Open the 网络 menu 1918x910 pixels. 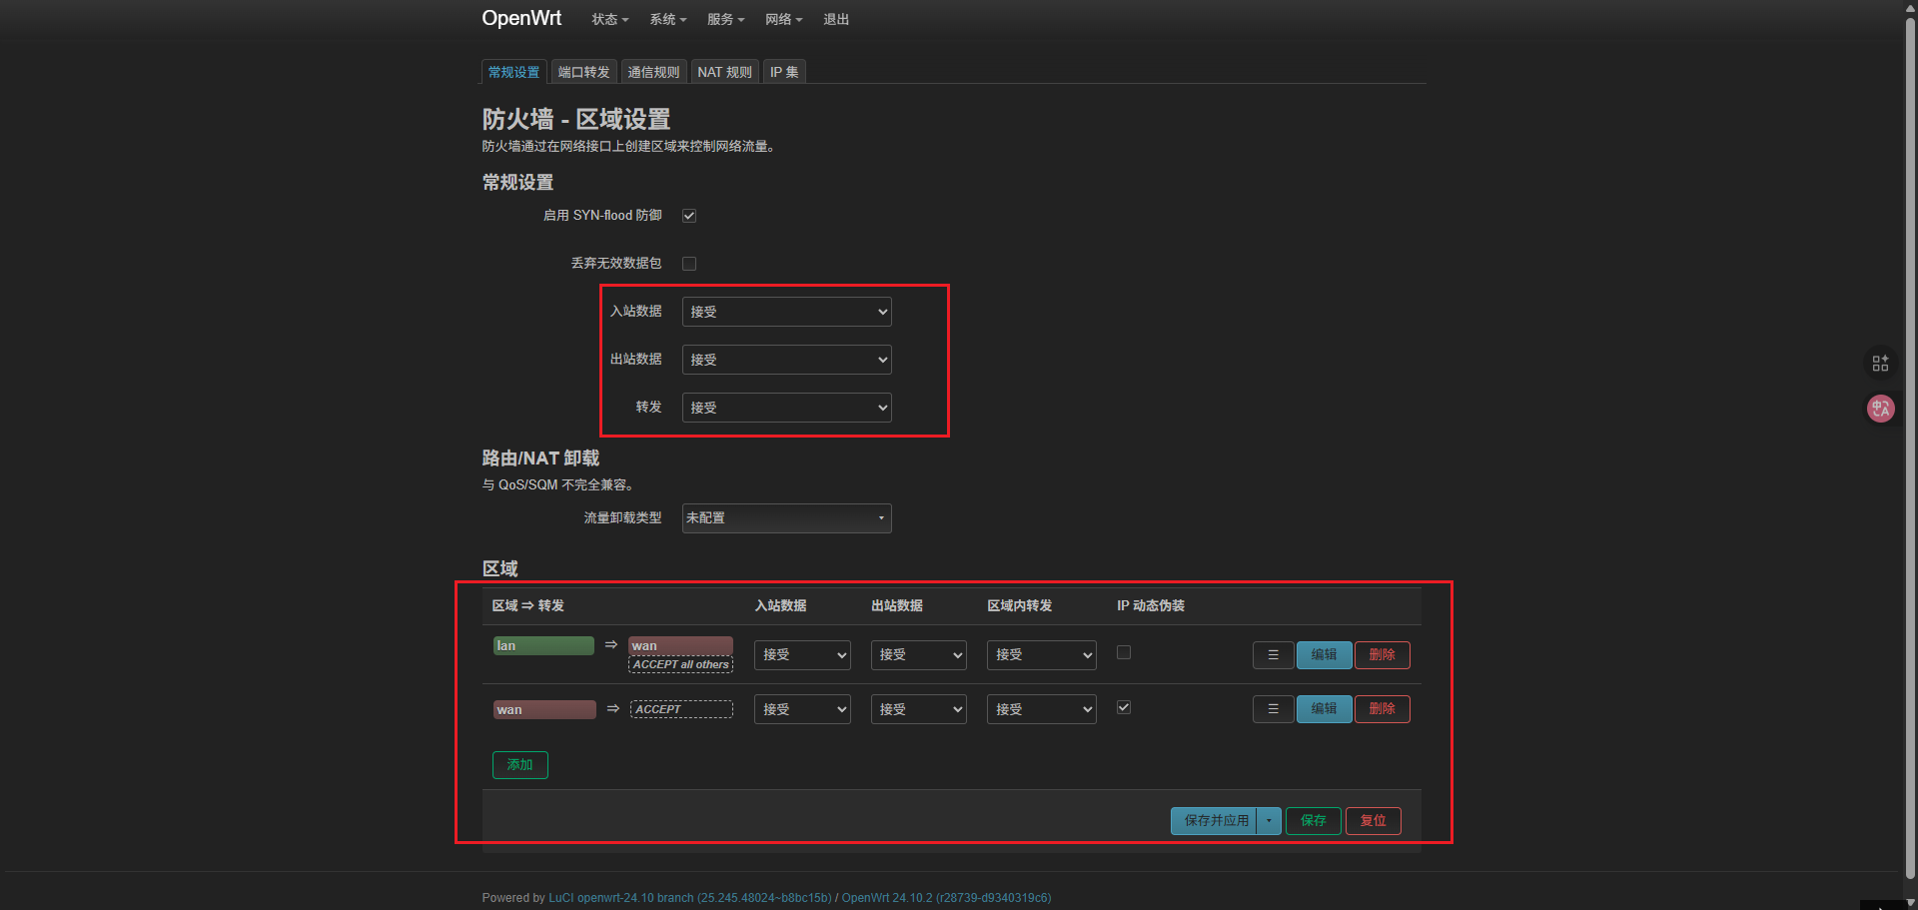(783, 20)
